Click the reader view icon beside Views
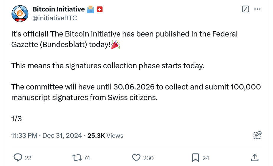The image size is (273, 166). pyautogui.click(x=257, y=135)
